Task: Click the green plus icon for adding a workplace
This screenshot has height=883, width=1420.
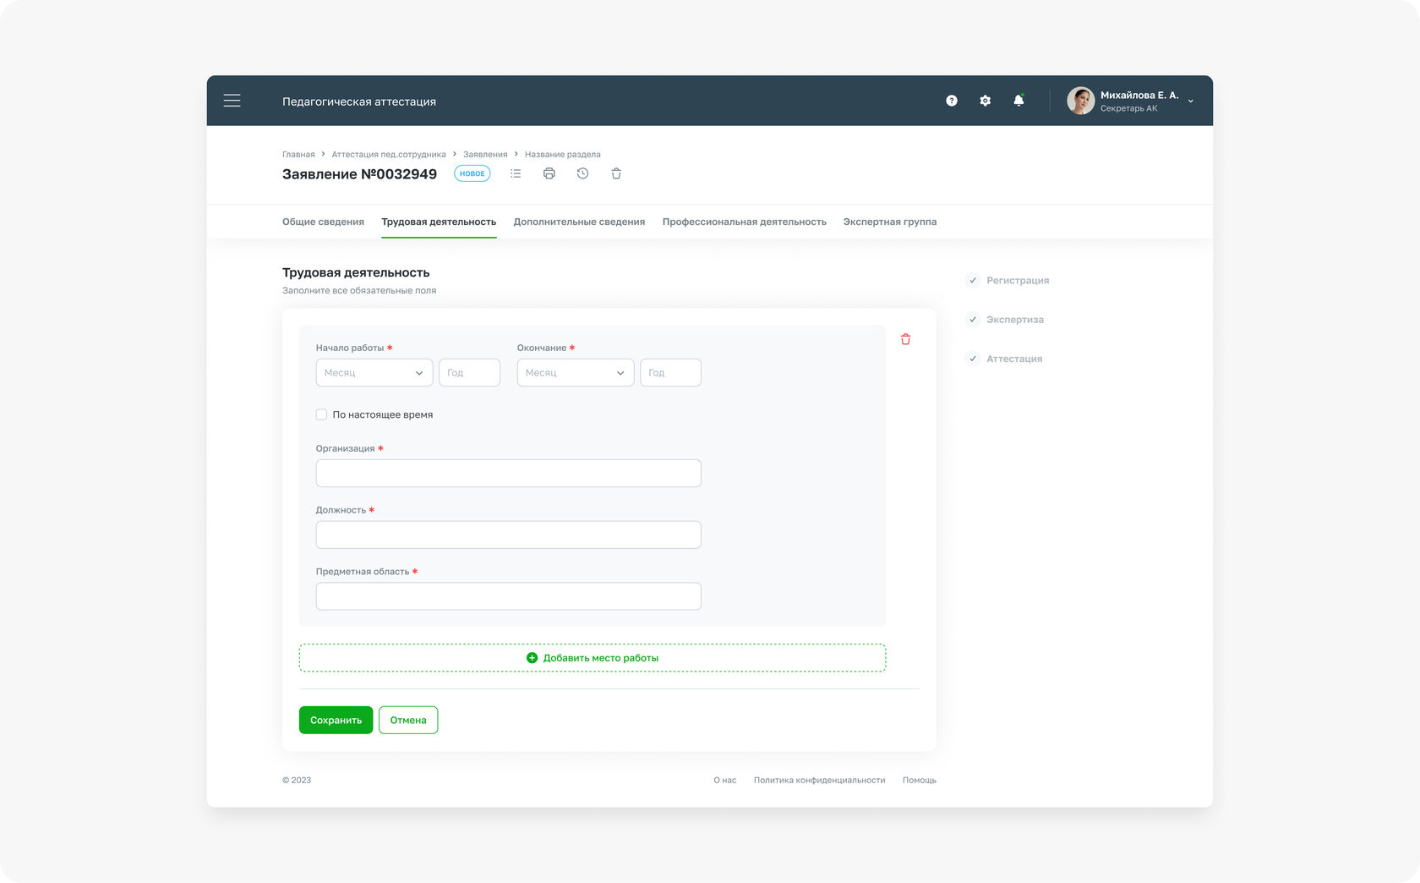Action: click(x=532, y=658)
